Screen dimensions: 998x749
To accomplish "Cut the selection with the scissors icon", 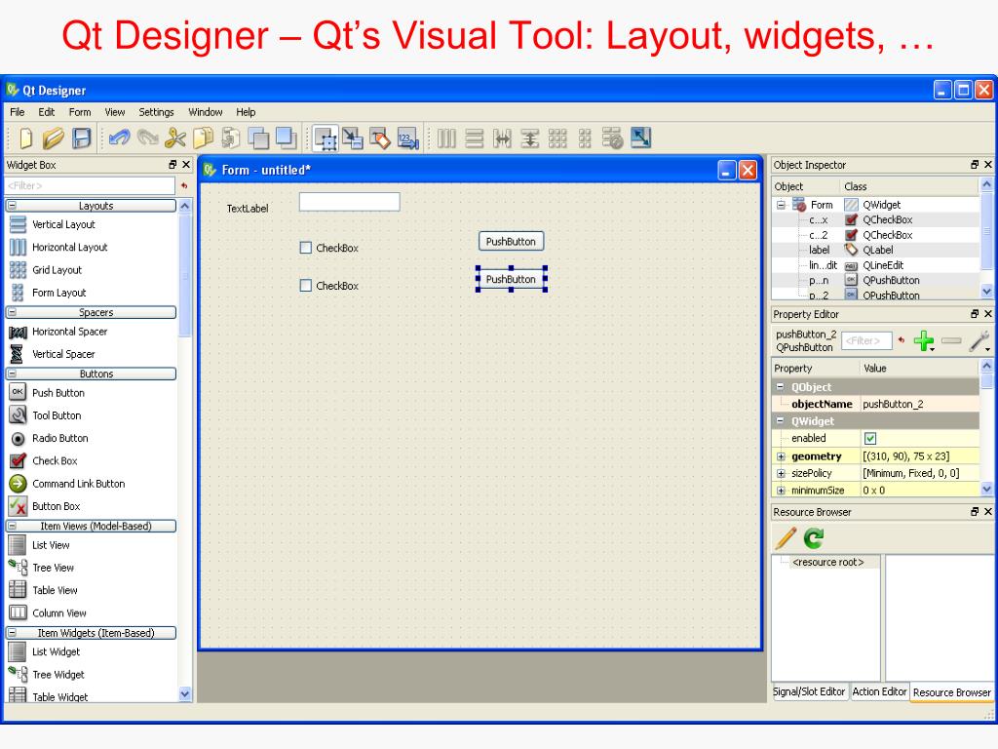I will point(175,138).
